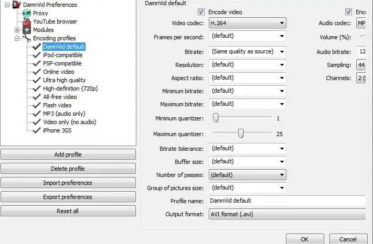The height and width of the screenshot is (244, 373).
Task: Click the checkmark icon beside Flash video
Action: pos(37,105)
